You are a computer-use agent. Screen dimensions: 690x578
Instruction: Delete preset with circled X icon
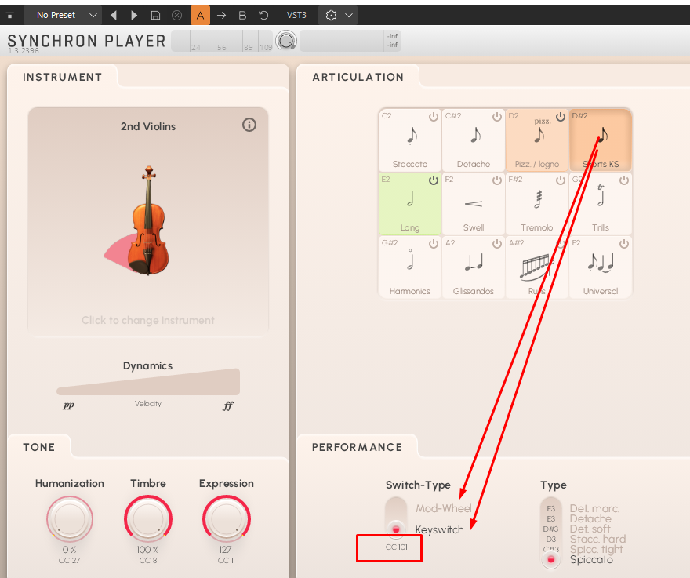[x=176, y=16]
